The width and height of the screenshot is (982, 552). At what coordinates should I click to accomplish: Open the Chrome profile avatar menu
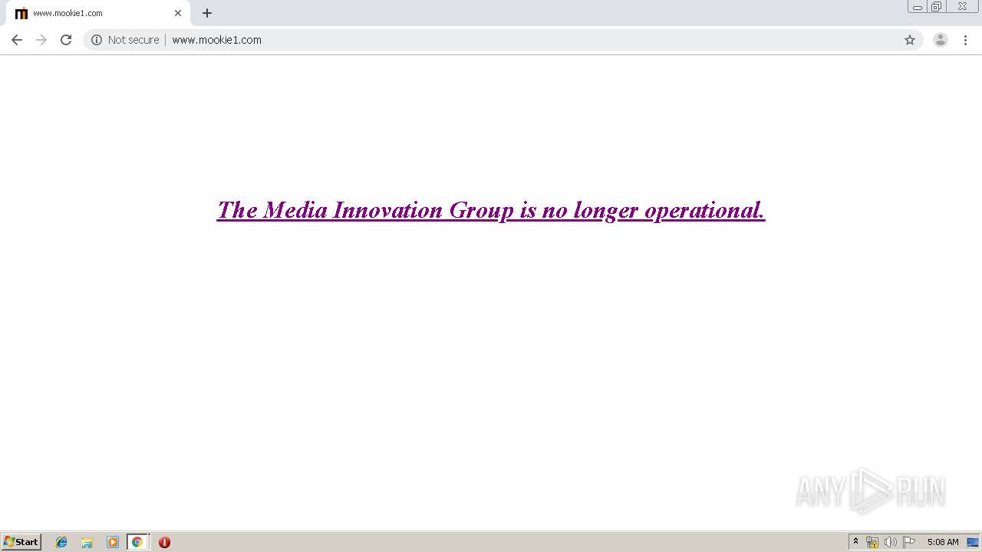940,40
